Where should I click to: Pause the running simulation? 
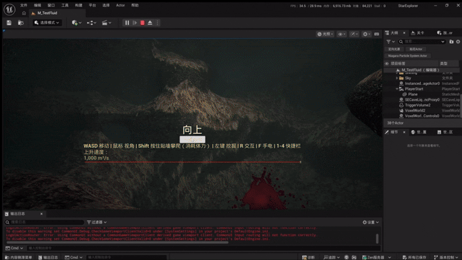127,22
